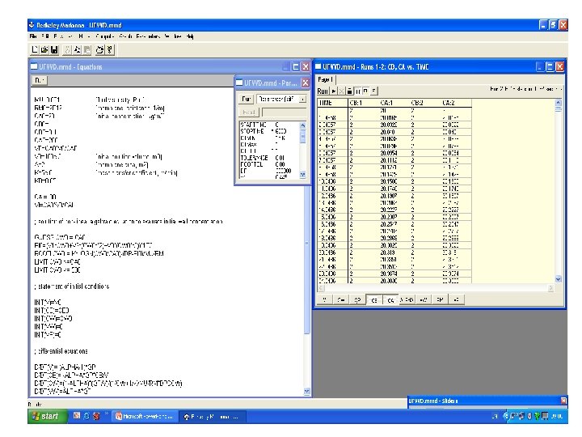This screenshot has width=582, height=437.
Task: Click the play arrow icon next to Run in graph window
Action: pyautogui.click(x=334, y=91)
